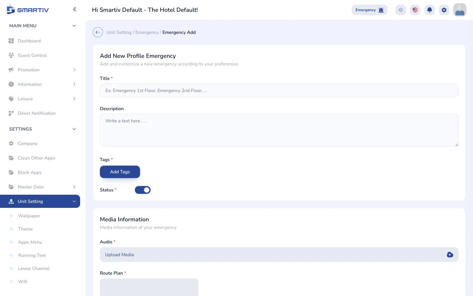Click the Leisure tag icon

11,99
